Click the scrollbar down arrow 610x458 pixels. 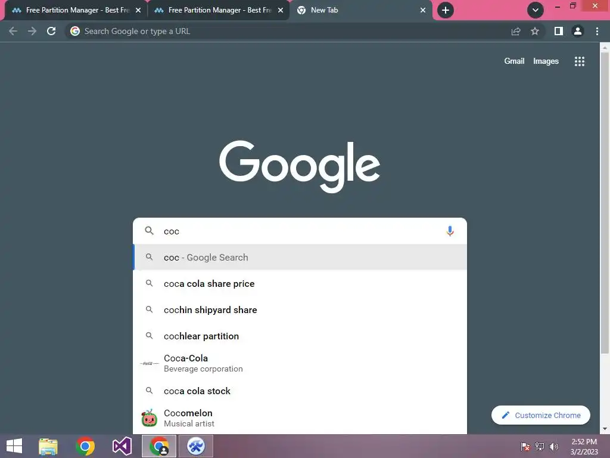pos(605,429)
